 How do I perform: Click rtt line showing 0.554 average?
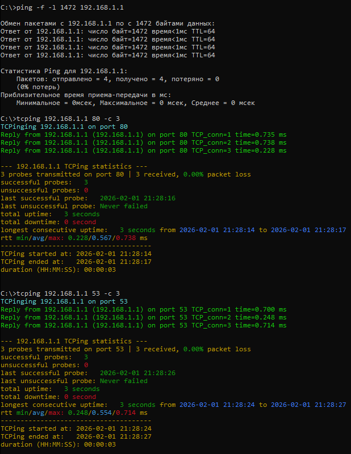[74, 413]
